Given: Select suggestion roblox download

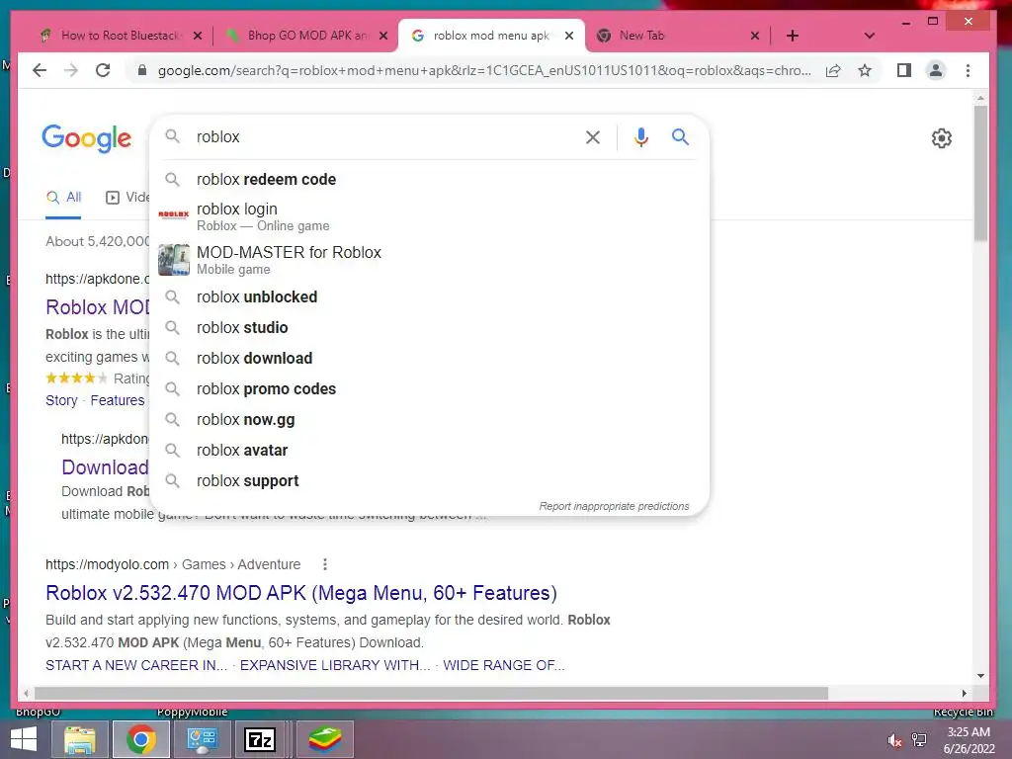Looking at the screenshot, I should (x=430, y=358).
